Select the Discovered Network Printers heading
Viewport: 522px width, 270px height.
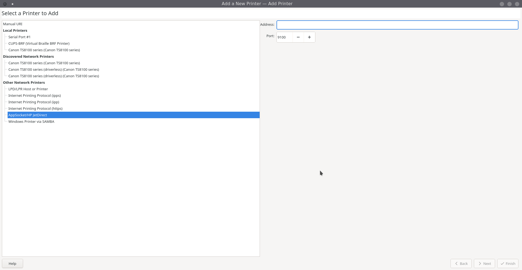point(131,56)
